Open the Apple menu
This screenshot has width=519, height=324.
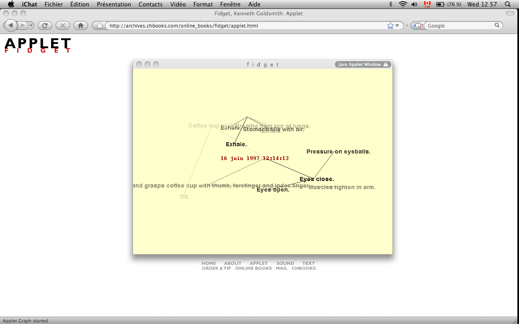(11, 4)
